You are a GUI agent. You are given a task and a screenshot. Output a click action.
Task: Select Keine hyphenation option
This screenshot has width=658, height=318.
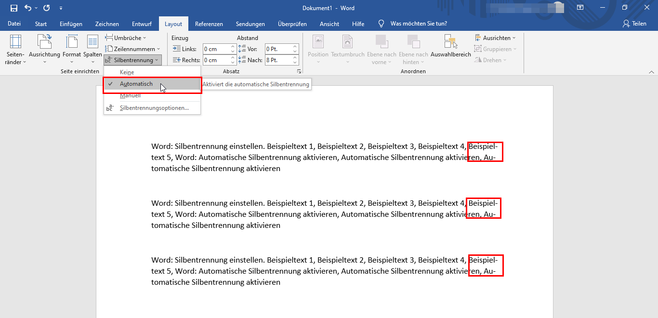tap(152, 72)
